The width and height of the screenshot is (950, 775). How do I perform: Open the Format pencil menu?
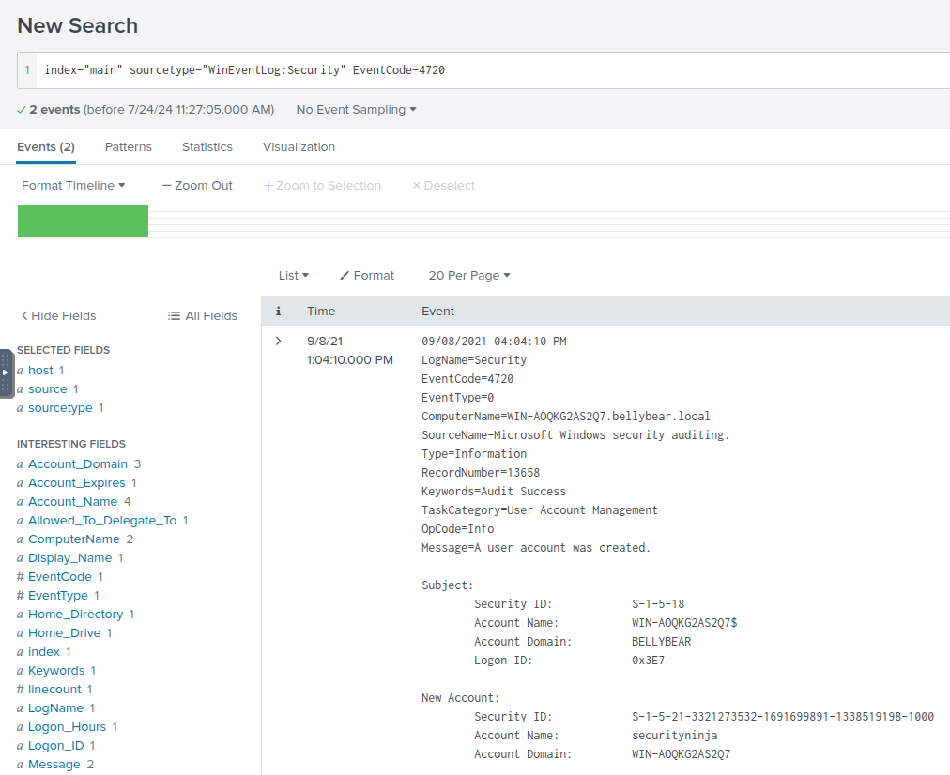tap(367, 276)
